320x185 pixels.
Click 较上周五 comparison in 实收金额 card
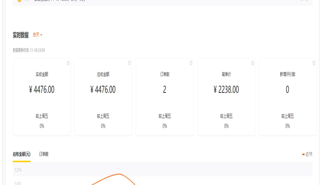pos(42,116)
